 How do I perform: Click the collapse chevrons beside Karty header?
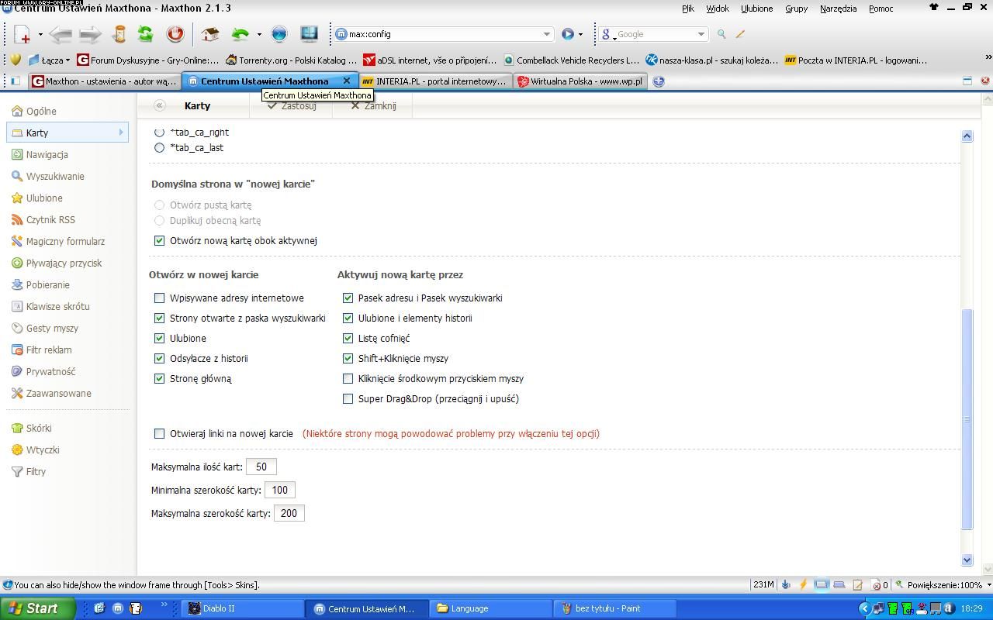[x=159, y=105]
